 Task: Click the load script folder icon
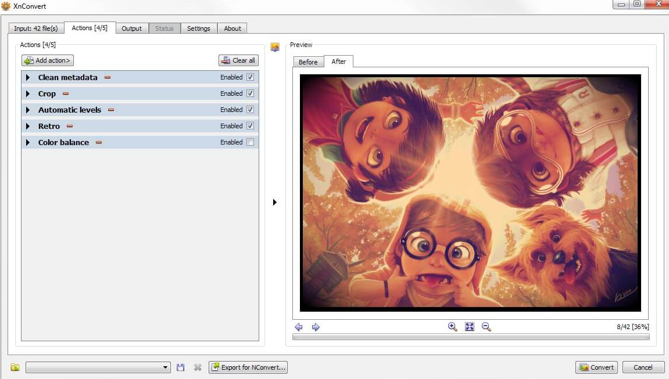tap(15, 367)
